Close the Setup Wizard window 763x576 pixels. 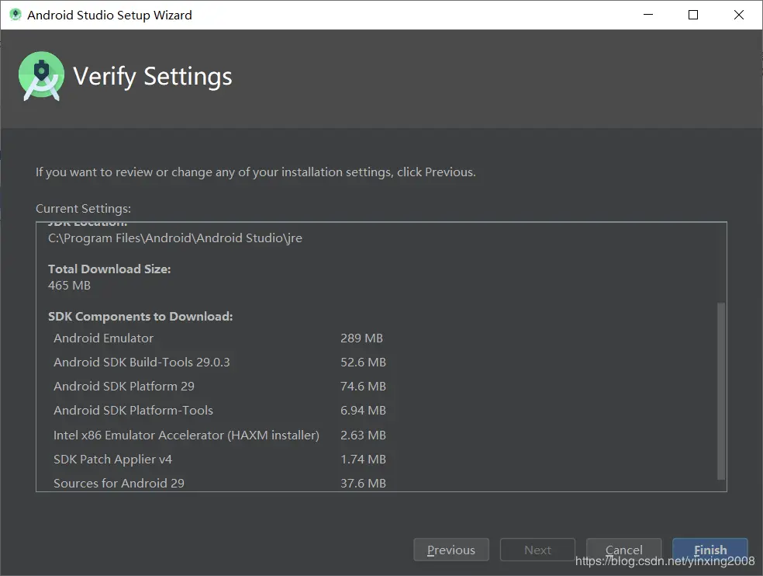[739, 15]
